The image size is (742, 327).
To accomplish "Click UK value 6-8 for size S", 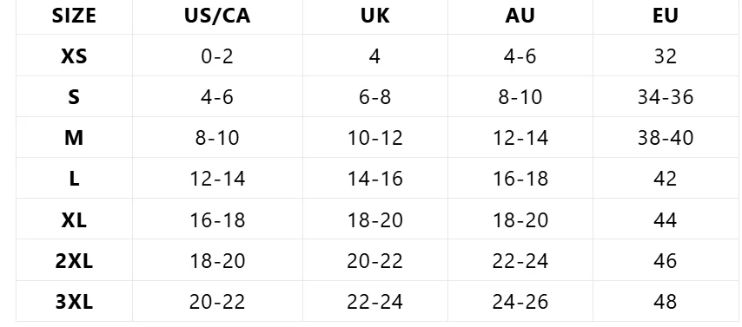I will pos(374,97).
